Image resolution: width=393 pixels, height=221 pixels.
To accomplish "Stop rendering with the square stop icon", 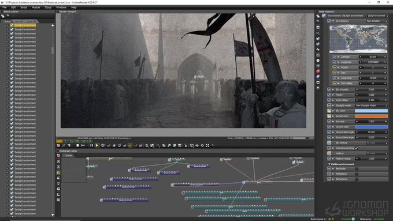I will point(77,145).
